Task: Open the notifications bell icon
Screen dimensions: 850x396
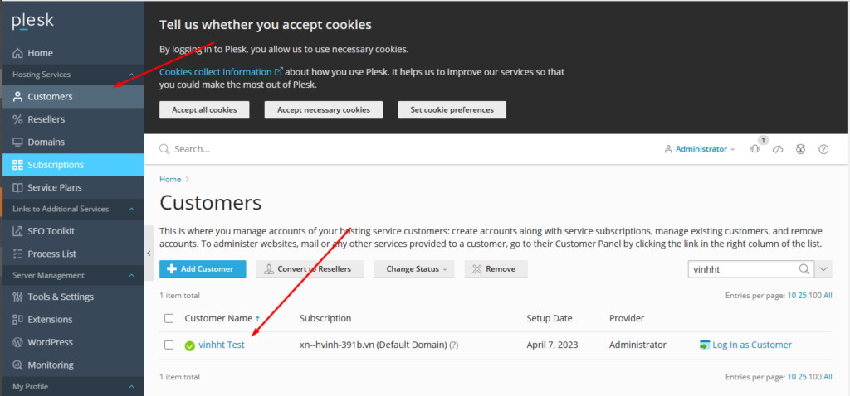Action: click(x=755, y=149)
